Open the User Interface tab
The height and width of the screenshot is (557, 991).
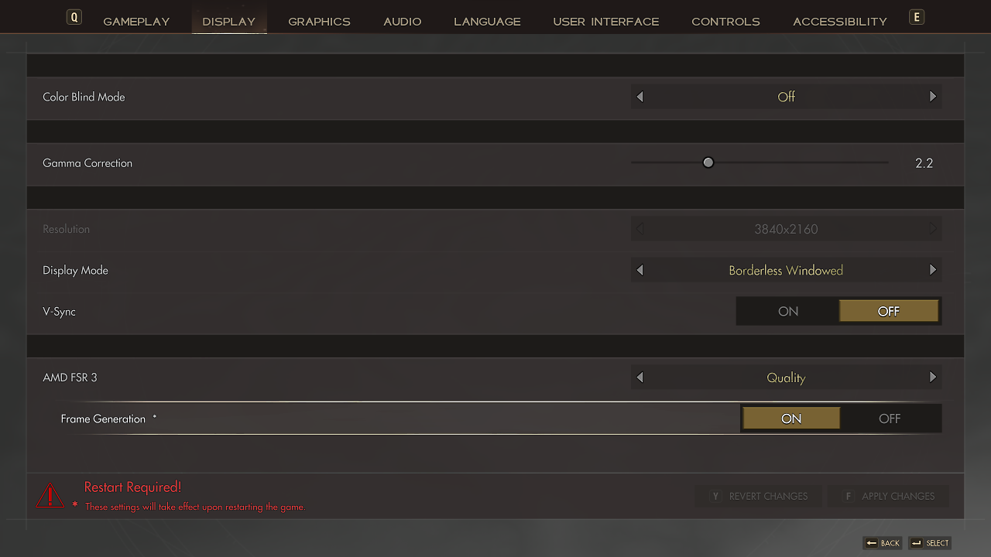click(606, 22)
